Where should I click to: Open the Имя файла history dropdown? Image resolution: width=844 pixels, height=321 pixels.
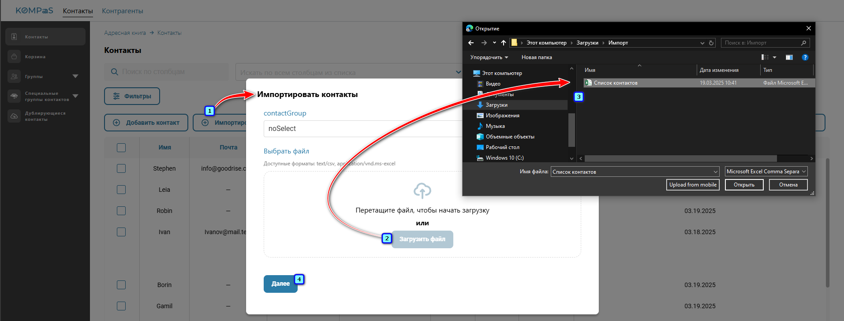pos(715,172)
